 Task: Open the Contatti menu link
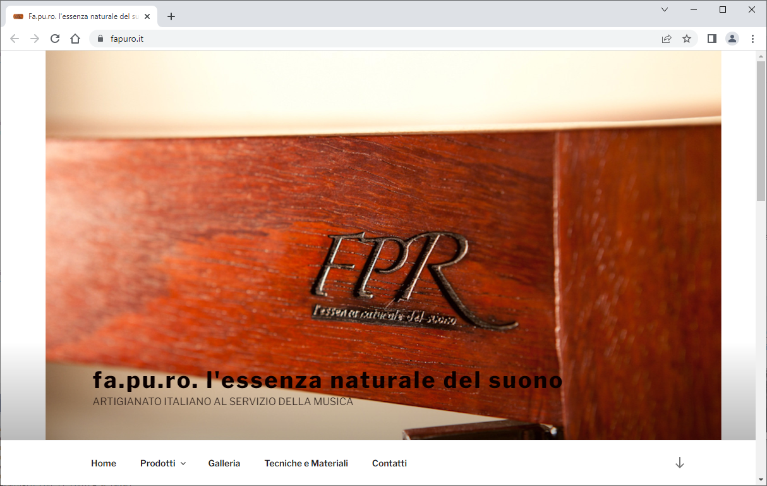point(389,463)
